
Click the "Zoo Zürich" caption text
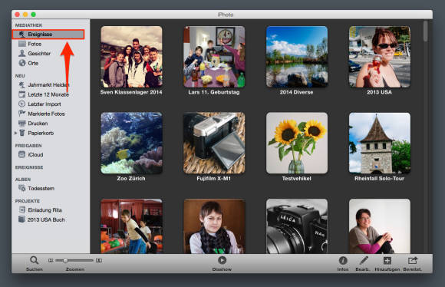[x=131, y=179]
